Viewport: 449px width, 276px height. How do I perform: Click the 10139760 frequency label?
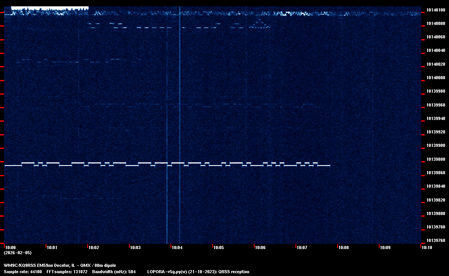tap(436, 241)
